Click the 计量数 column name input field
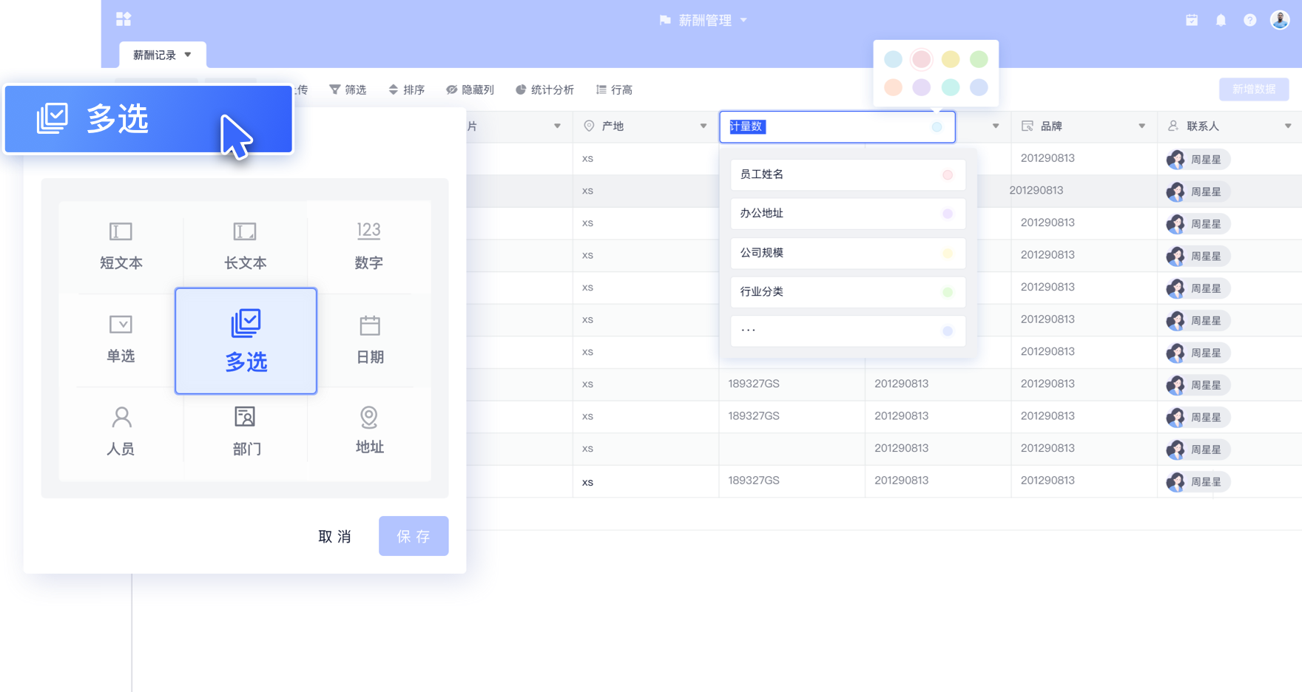 [837, 126]
